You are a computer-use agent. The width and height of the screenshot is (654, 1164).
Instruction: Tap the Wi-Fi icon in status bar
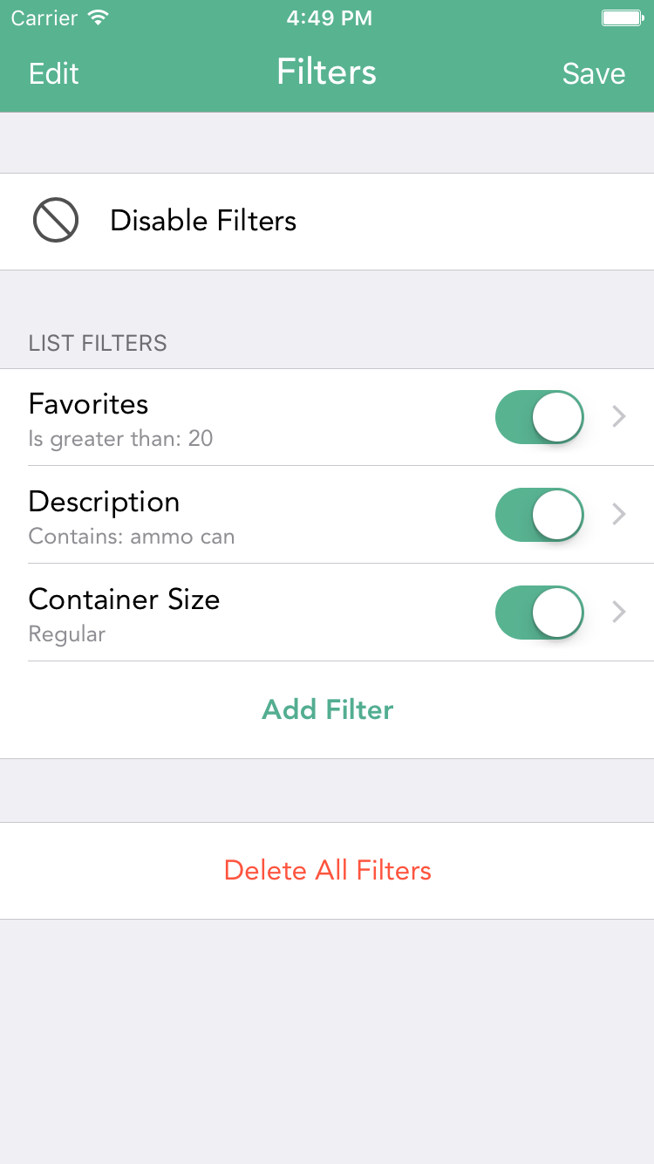pos(99,17)
